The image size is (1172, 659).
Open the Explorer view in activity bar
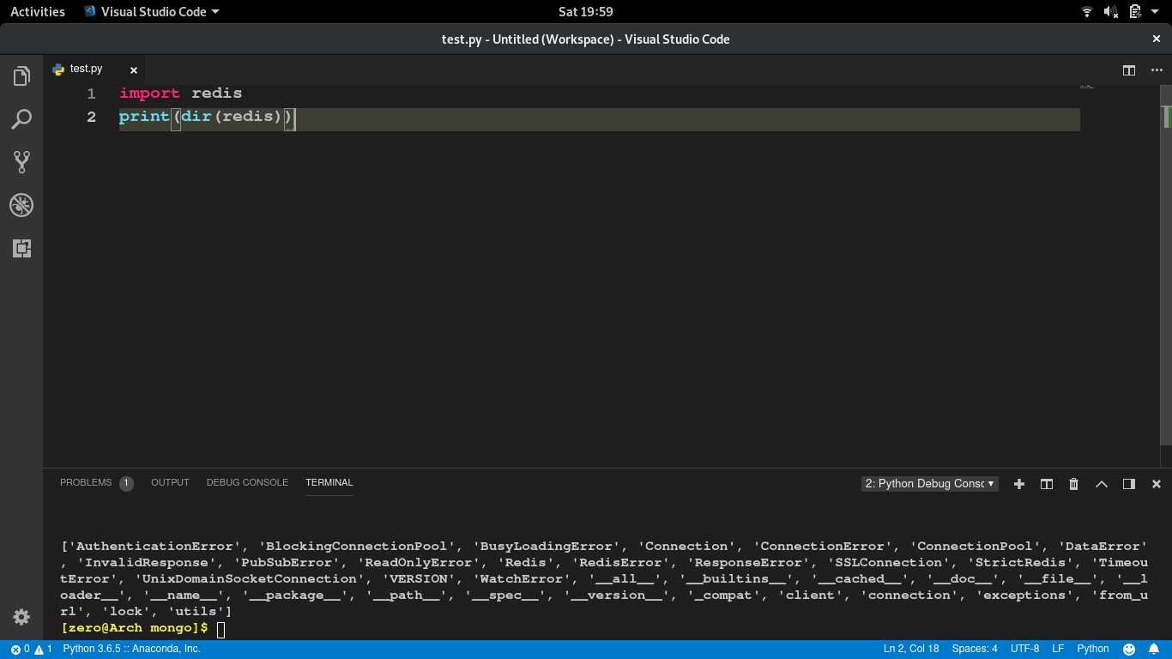coord(21,76)
